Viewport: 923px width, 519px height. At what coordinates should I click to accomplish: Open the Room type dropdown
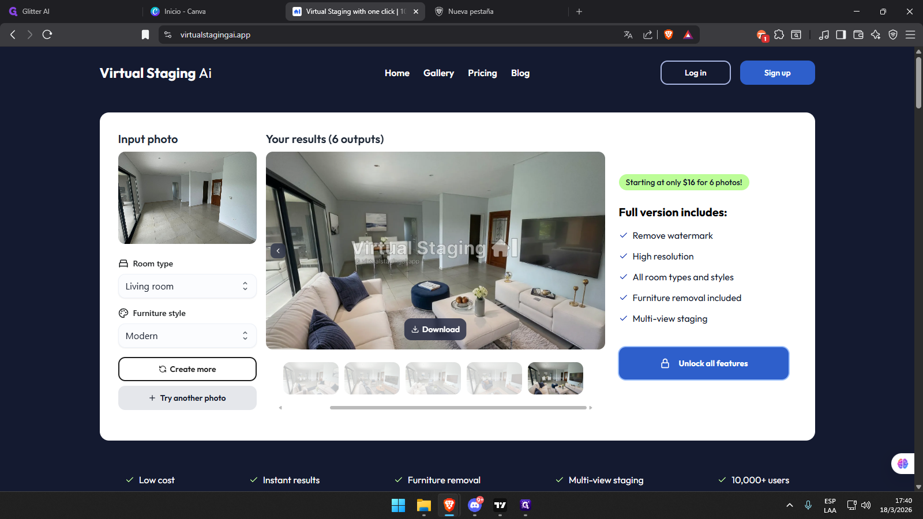click(187, 287)
